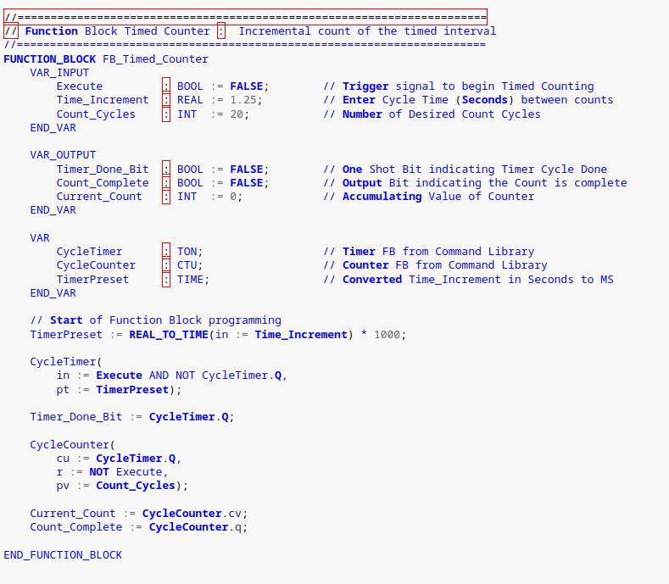The height and width of the screenshot is (584, 669).
Task: Click the CTU type of CycleCounter
Action: [x=187, y=265]
